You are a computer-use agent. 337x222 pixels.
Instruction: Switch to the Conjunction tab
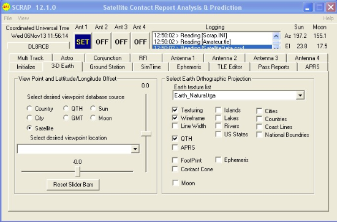click(107, 58)
